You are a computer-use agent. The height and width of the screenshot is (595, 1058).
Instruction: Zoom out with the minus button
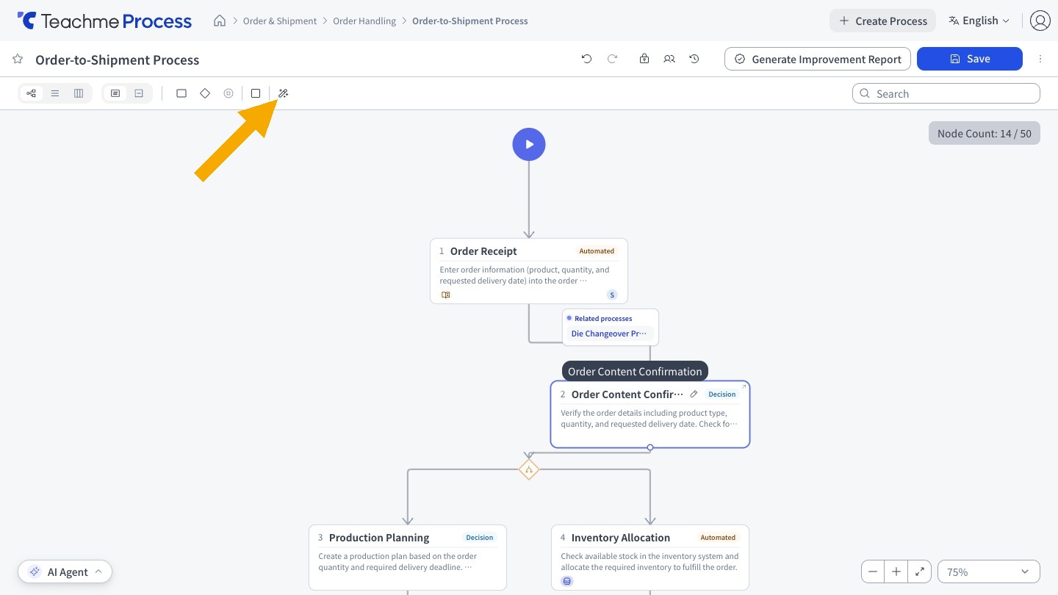tap(873, 571)
